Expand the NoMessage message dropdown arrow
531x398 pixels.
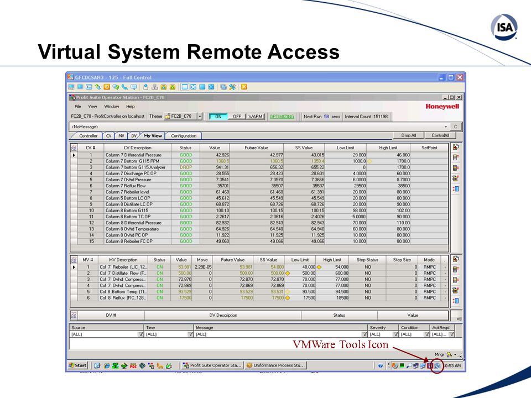(x=446, y=127)
